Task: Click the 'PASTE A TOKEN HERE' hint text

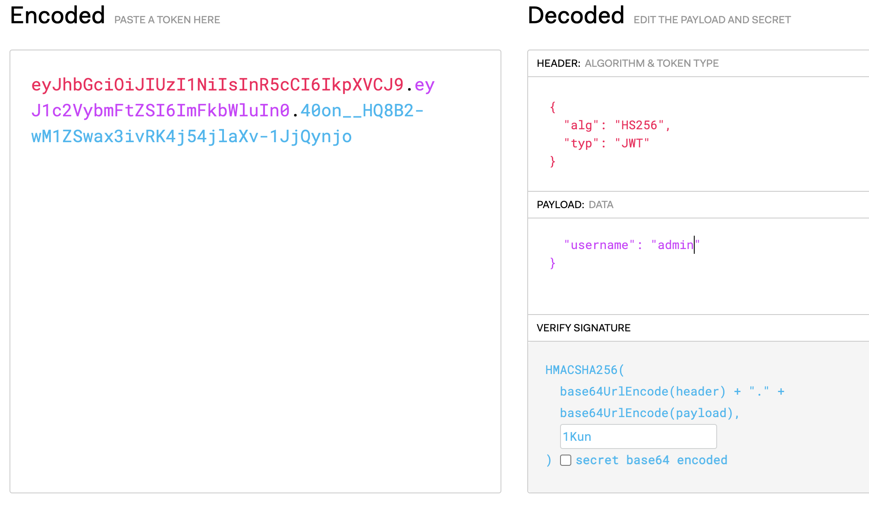Action: tap(167, 20)
